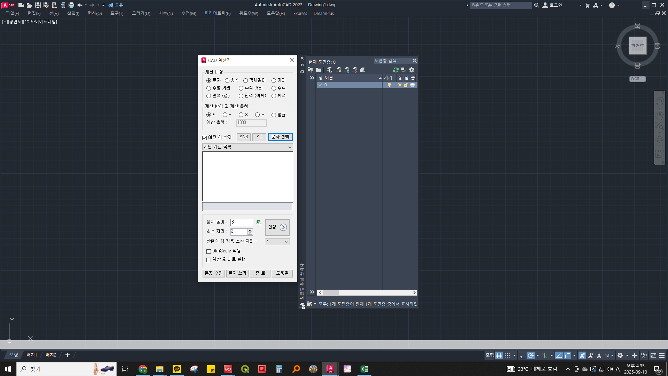Search layers in 도면층 검색 field
Screen dimensions: 668x376
pyautogui.click(x=395, y=61)
